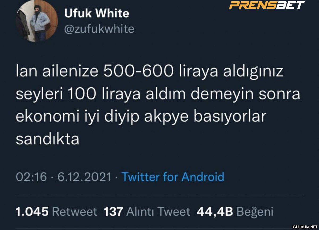Click the Ufuk White display name
319x230 pixels.
tap(97, 14)
